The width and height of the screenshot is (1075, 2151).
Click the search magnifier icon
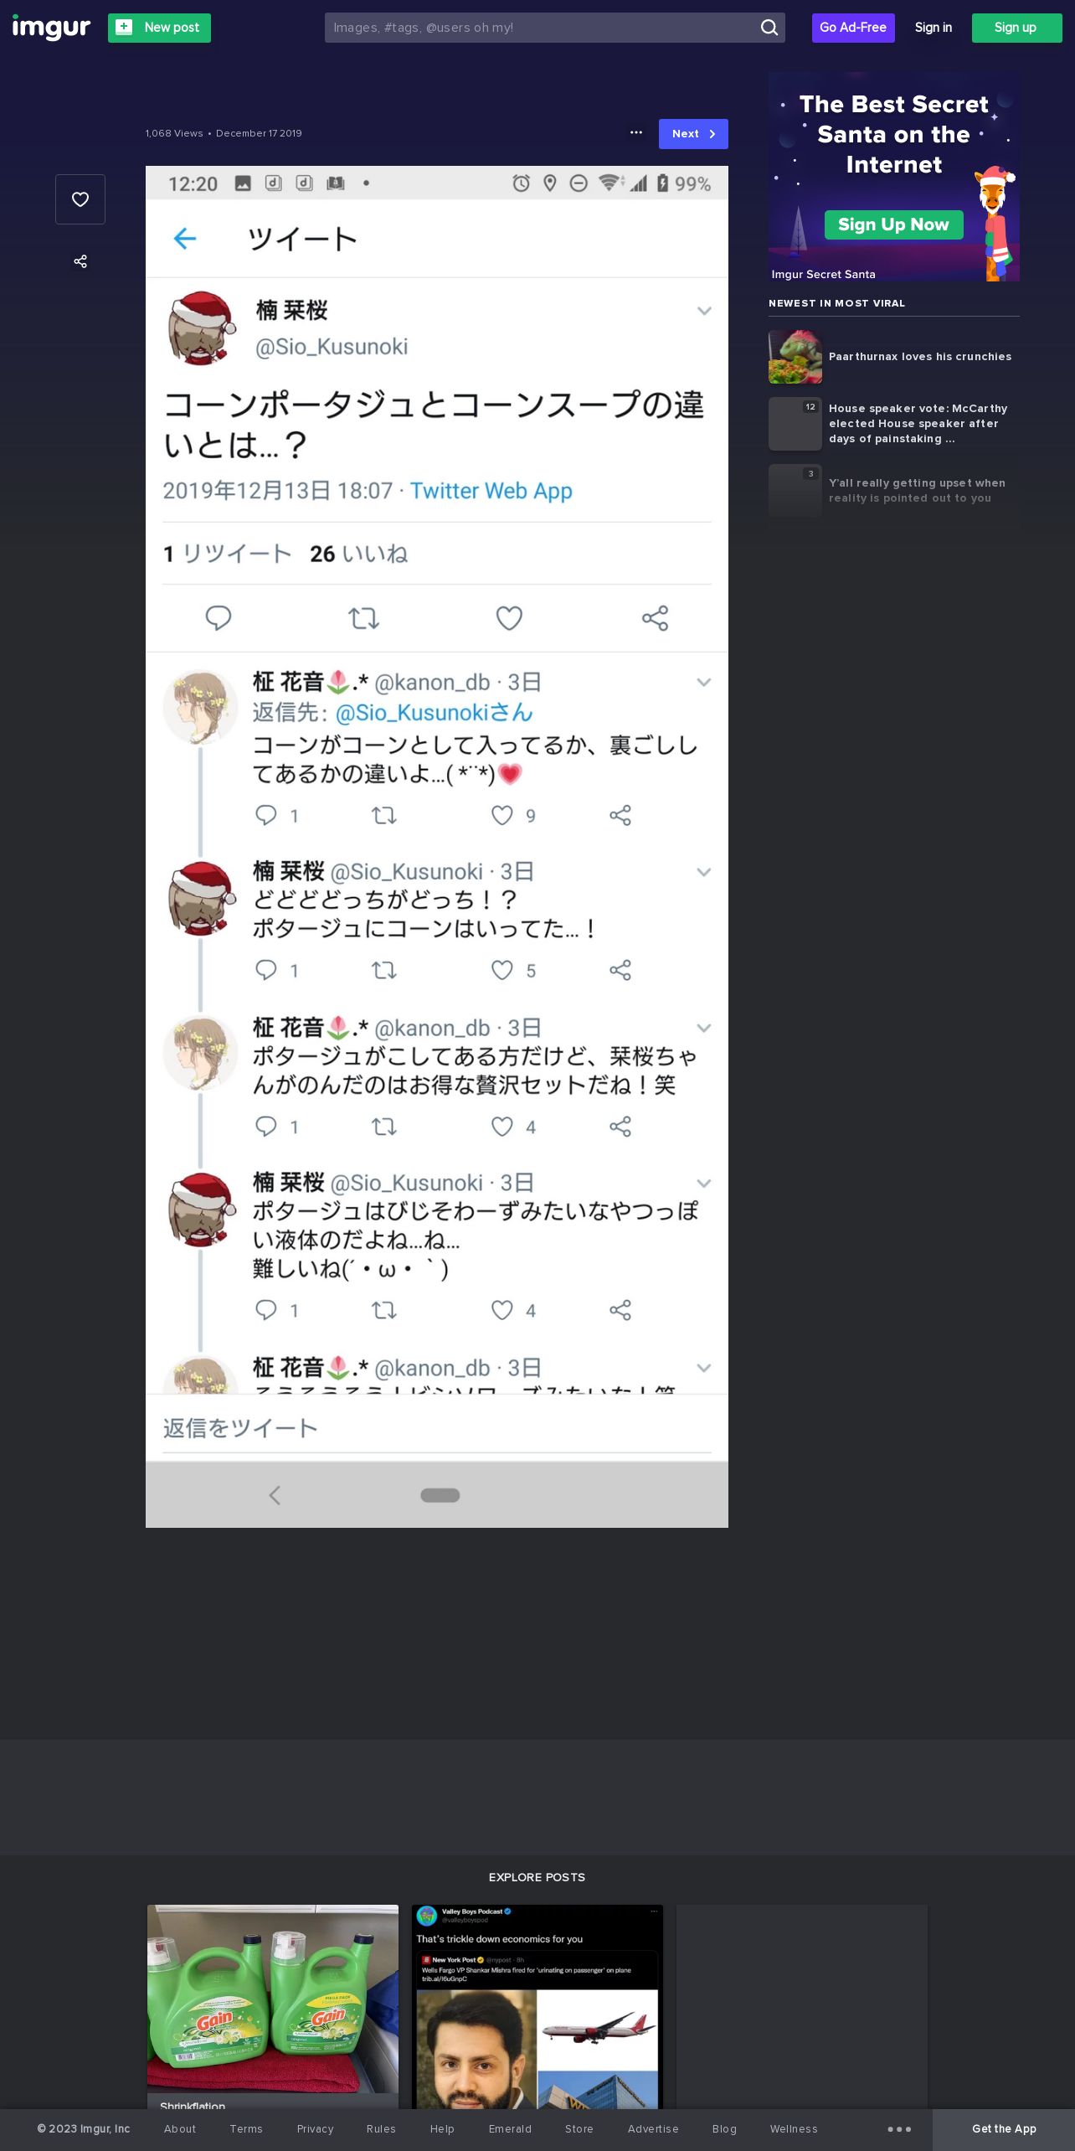coord(769,28)
